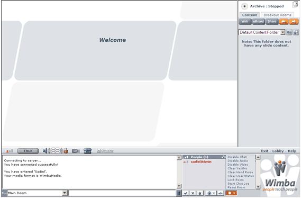Click the video camera icon
This screenshot has height=198, width=302.
point(76,151)
